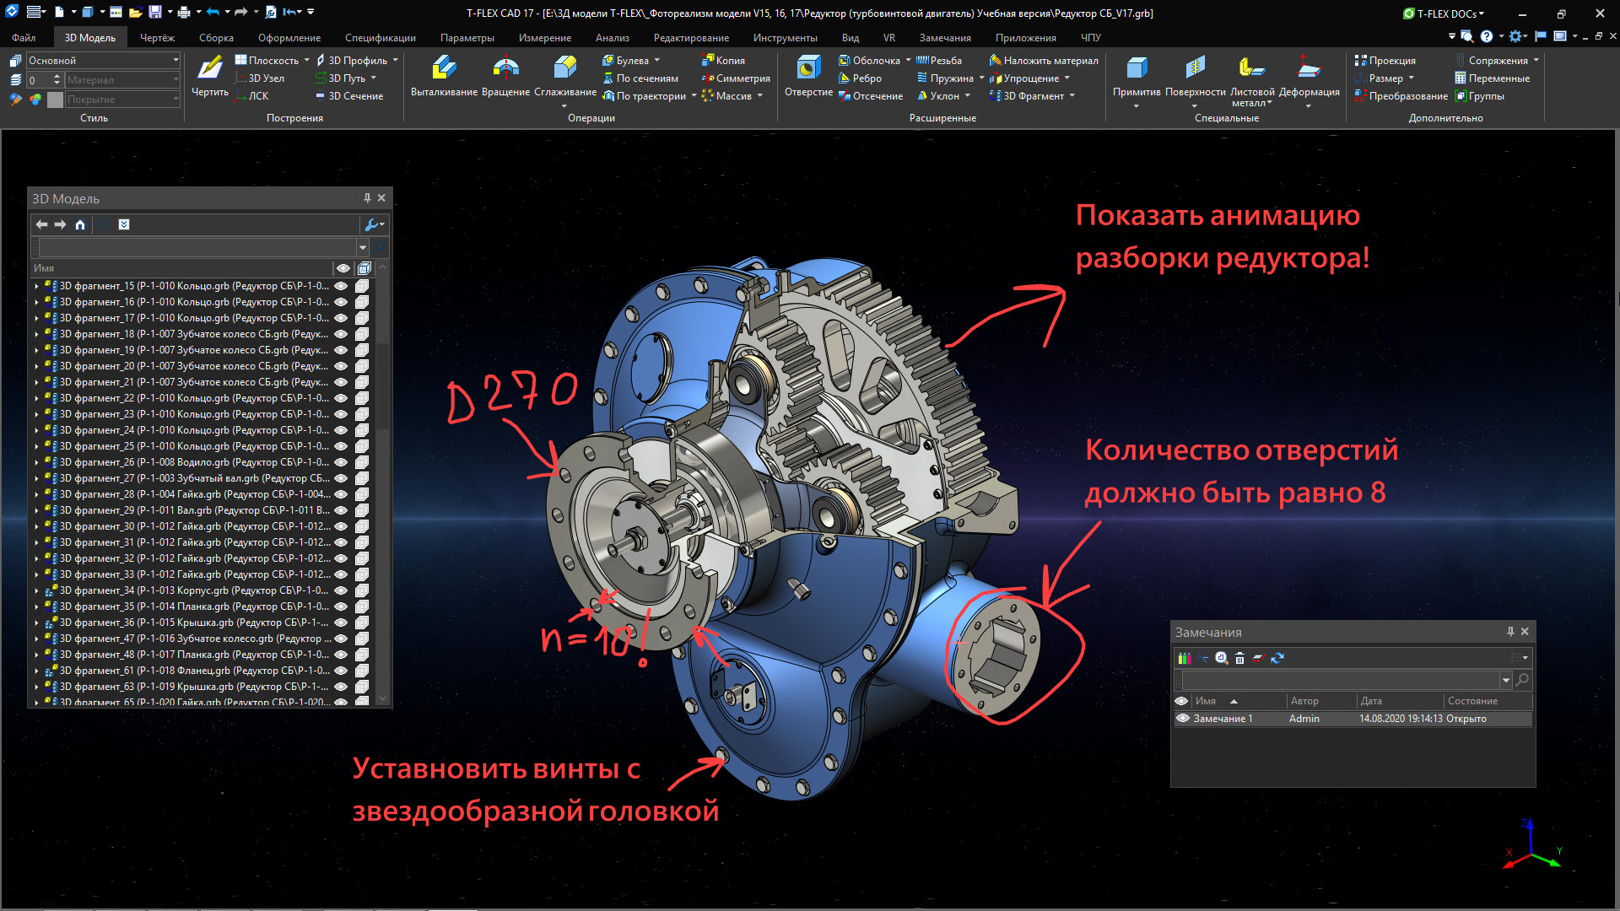The height and width of the screenshot is (911, 1620).
Task: Toggle wireframe box for фрагмент_61 Фланец
Action: pyautogui.click(x=362, y=671)
